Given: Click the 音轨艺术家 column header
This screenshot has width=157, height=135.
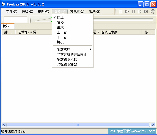Looking at the screenshot, I should 109,32.
